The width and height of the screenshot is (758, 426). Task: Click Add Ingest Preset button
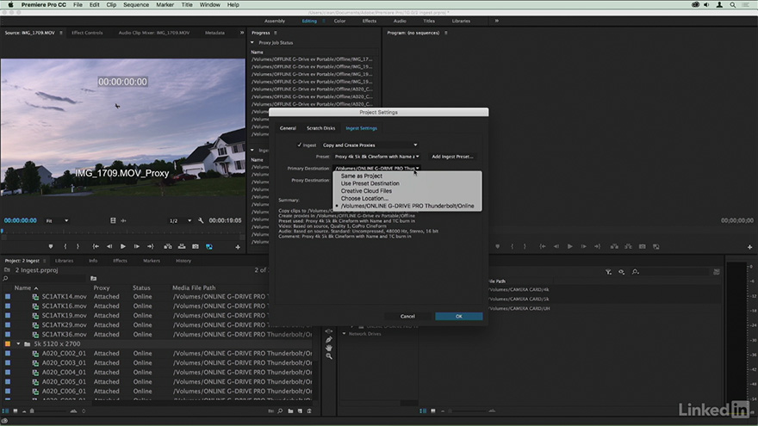click(452, 157)
